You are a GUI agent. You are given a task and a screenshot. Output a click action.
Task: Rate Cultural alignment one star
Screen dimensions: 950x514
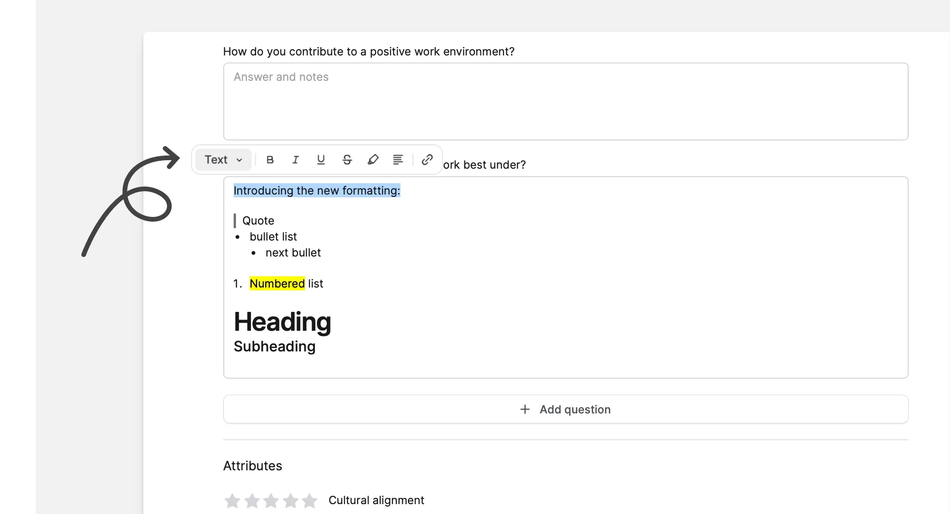pyautogui.click(x=232, y=500)
